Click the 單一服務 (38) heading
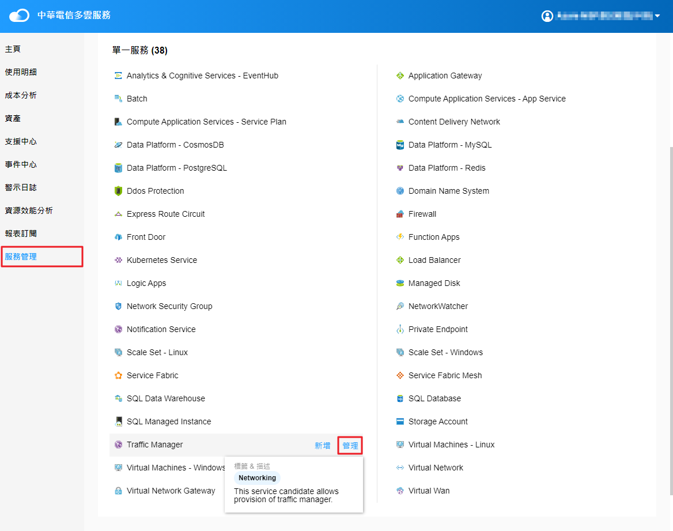Image resolution: width=673 pixels, height=531 pixels. pyautogui.click(x=140, y=50)
